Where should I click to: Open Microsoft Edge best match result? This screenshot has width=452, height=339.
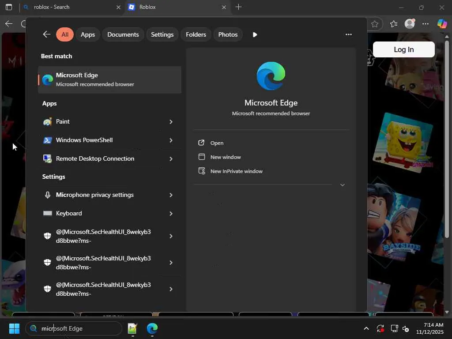[109, 79]
